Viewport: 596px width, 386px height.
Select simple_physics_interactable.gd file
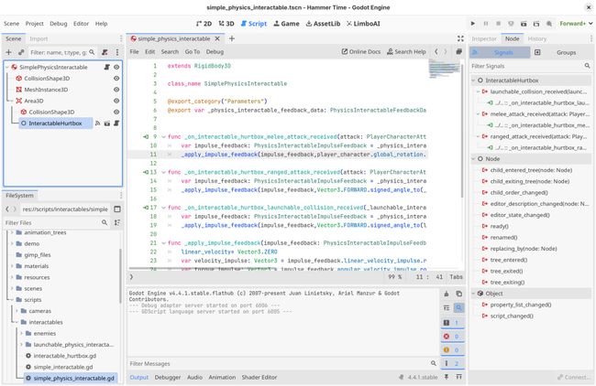pyautogui.click(x=70, y=378)
